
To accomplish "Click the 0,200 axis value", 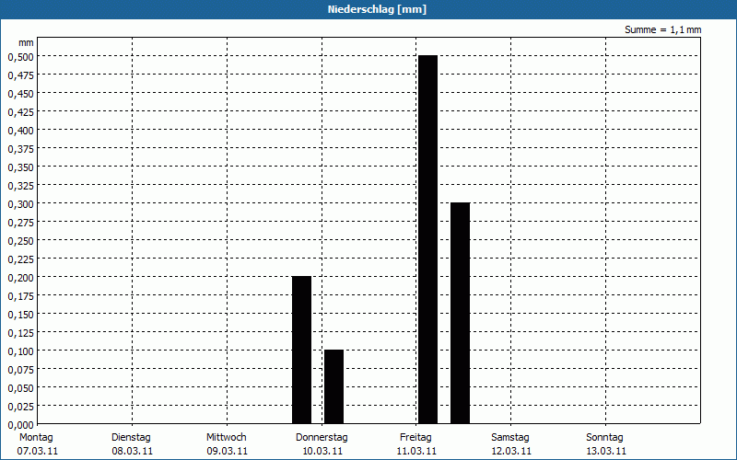I will coord(21,278).
